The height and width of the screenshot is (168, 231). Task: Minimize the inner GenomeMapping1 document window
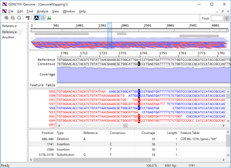217,11
